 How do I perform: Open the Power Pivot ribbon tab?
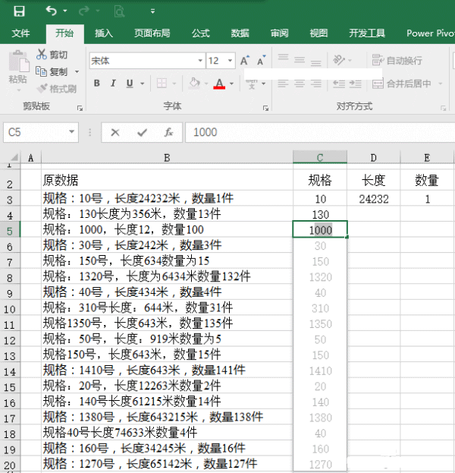click(x=430, y=33)
